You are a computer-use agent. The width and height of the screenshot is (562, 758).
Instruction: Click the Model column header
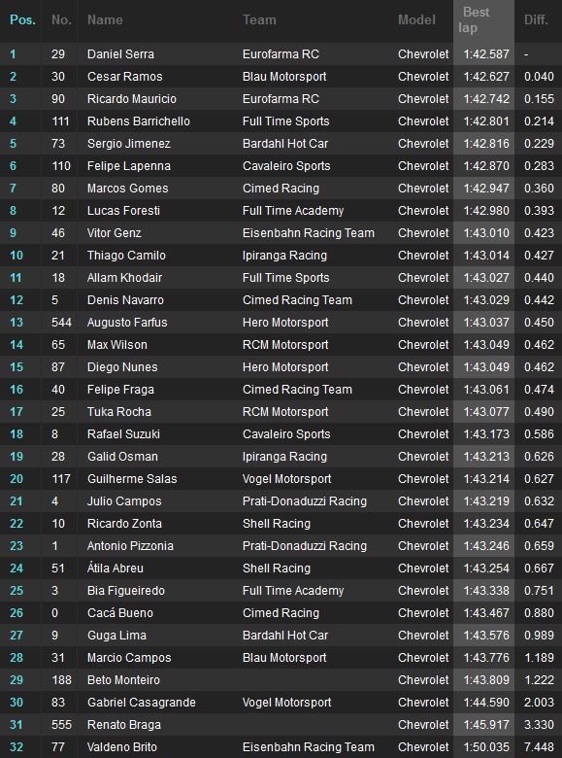(x=416, y=19)
